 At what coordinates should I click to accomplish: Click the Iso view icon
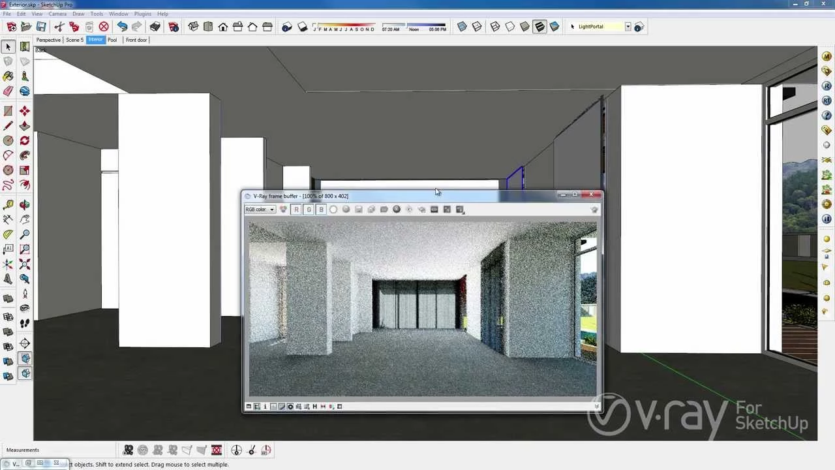194,27
